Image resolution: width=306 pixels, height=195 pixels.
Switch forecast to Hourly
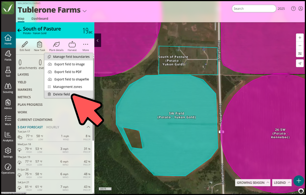(x=53, y=127)
